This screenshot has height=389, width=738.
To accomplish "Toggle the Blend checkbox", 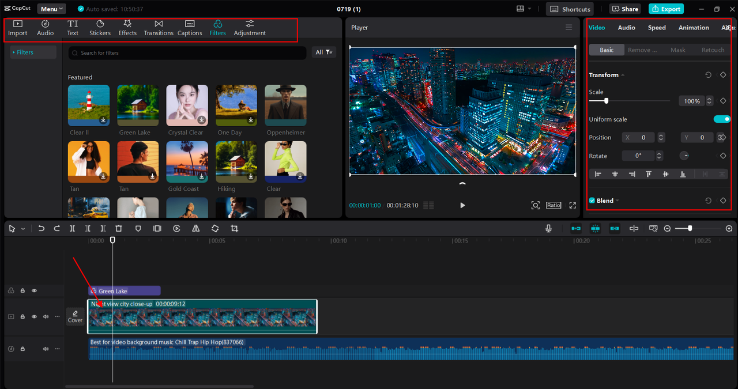I will pyautogui.click(x=592, y=201).
